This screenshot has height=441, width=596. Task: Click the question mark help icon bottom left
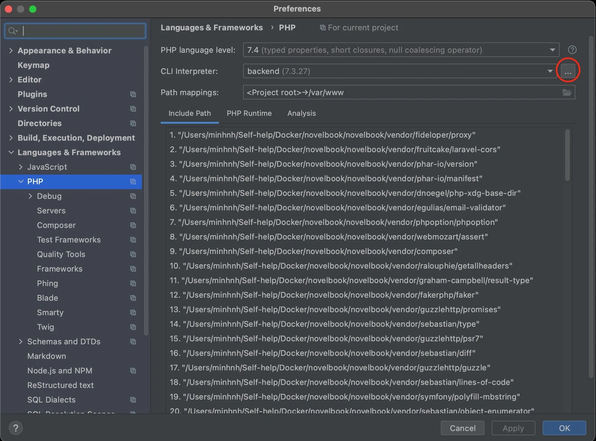point(16,428)
